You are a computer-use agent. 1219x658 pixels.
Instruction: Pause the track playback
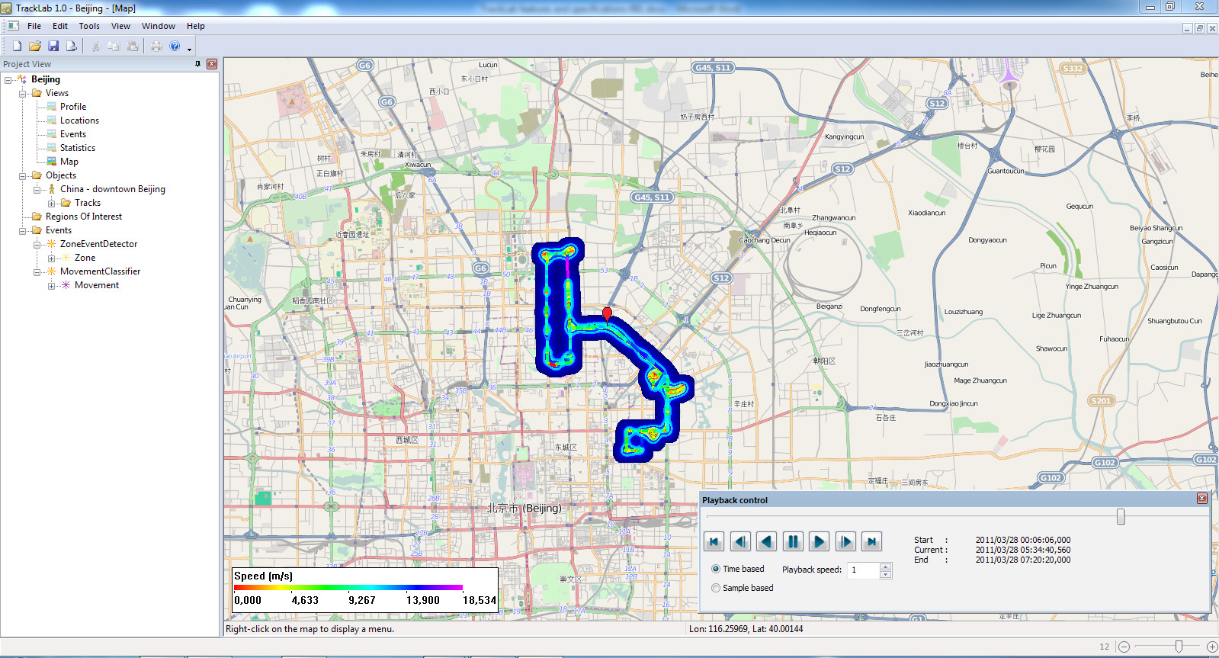click(x=793, y=542)
